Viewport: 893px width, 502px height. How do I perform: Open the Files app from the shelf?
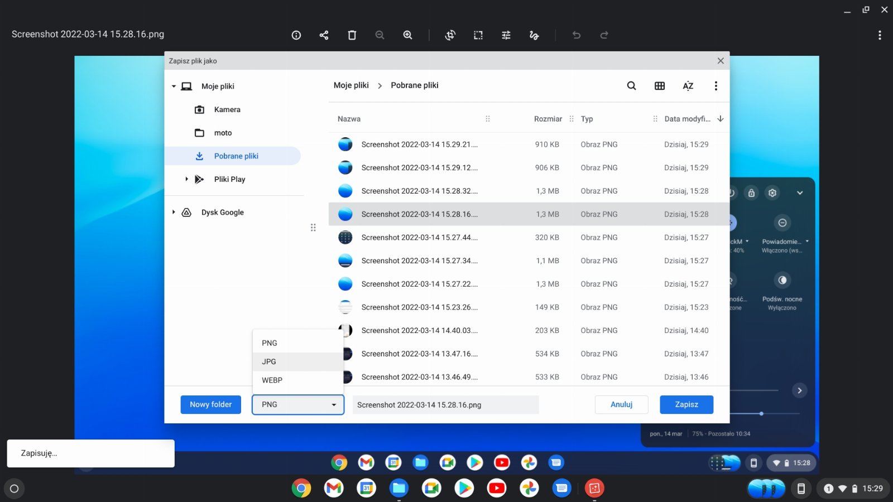(x=399, y=489)
